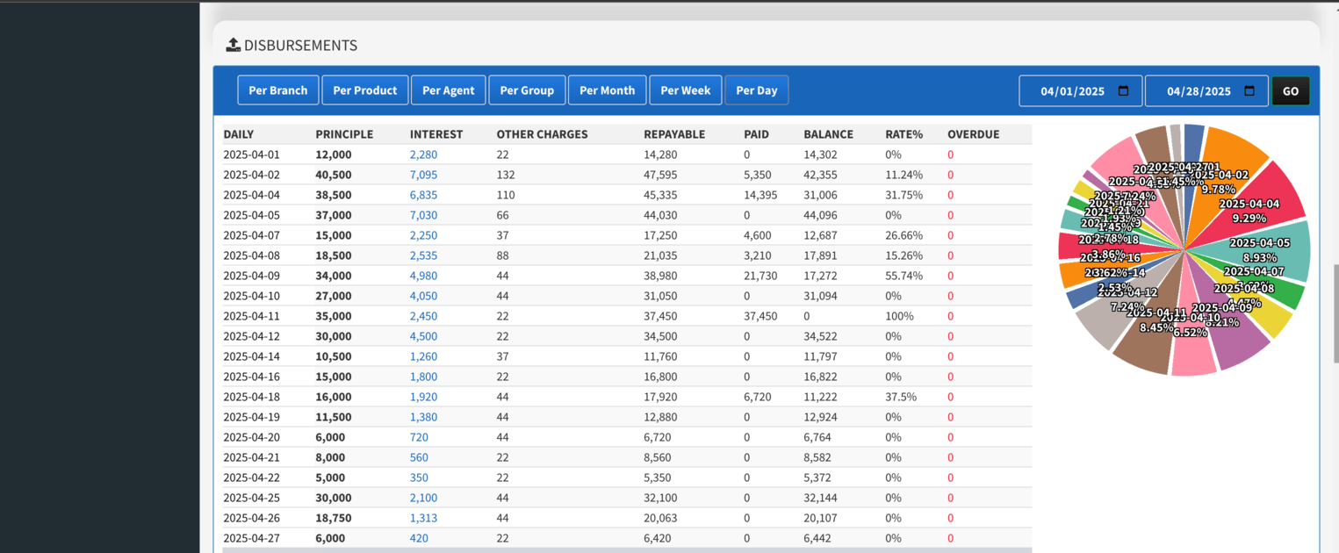This screenshot has height=553, width=1339.
Task: Switch to Per Branch view
Action: (x=278, y=90)
